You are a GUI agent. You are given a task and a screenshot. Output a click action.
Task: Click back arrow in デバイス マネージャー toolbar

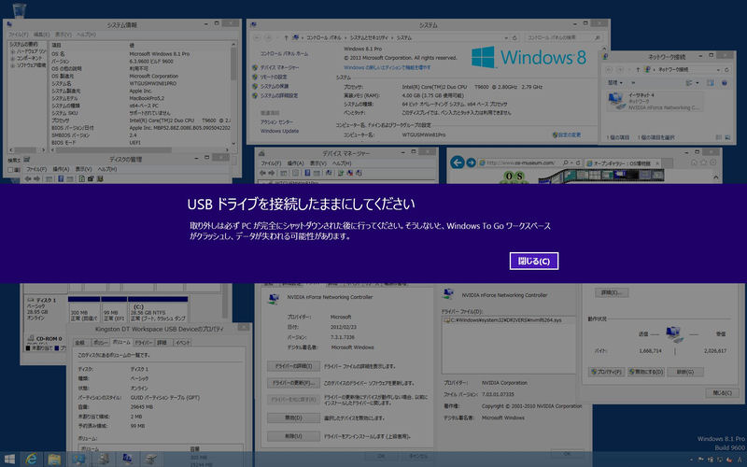click(263, 173)
